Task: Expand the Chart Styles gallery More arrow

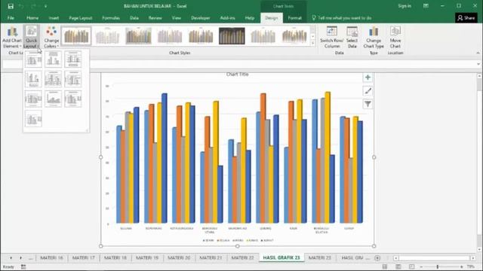Action: coord(312,44)
